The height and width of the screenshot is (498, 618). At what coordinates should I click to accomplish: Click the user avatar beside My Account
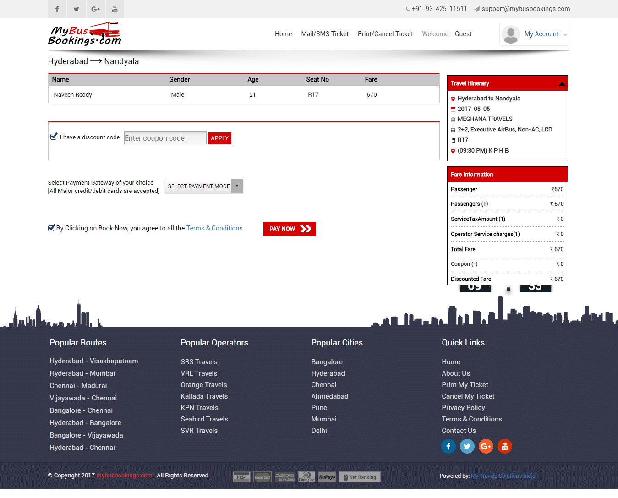pyautogui.click(x=511, y=34)
